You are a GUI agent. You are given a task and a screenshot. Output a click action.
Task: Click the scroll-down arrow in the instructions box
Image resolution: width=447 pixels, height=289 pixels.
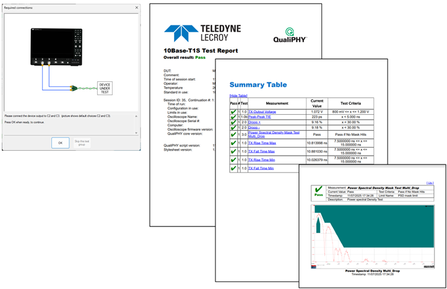click(136, 133)
